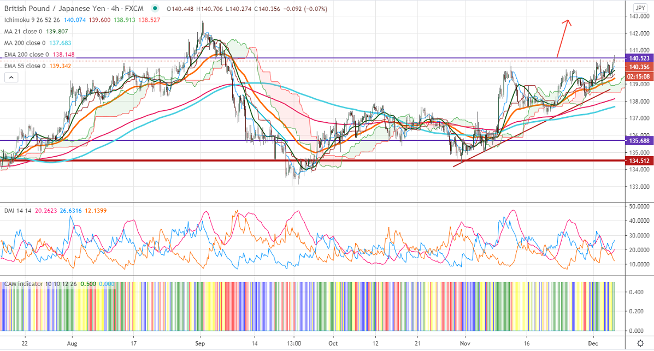
Task: Click the high price H140.706 in the header
Action: [209, 9]
